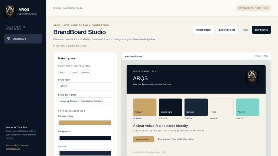Image resolution: width=278 pixels, height=156 pixels.
Task: Follow the Back to ARQS Software link
Action: point(17,145)
